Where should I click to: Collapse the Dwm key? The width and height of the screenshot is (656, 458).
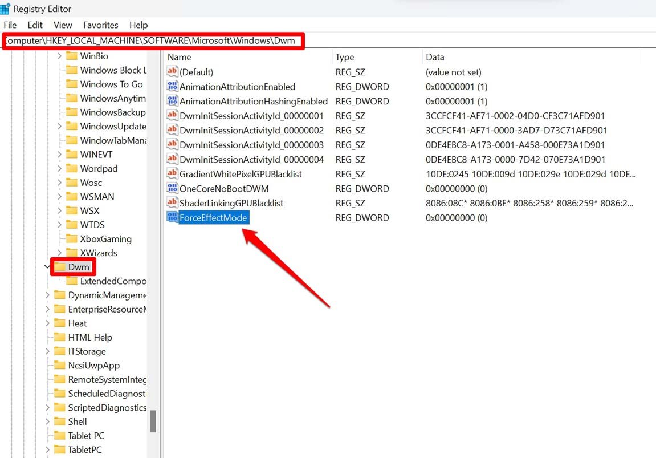pyautogui.click(x=47, y=266)
